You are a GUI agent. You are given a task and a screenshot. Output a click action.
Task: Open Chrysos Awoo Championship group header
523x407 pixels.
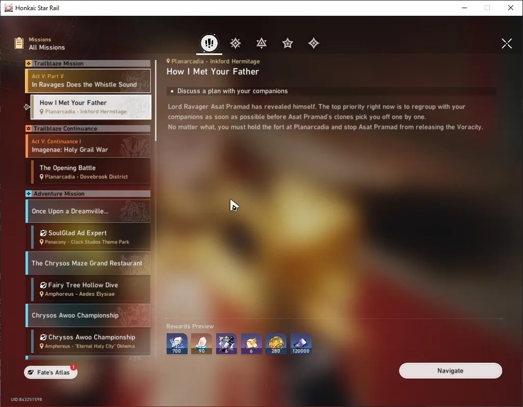[x=88, y=315]
